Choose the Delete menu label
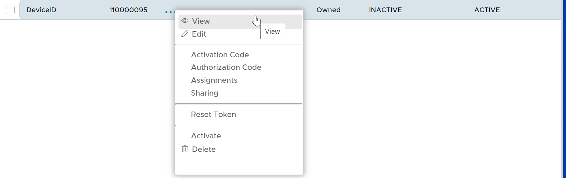The image size is (566, 178). (x=204, y=150)
